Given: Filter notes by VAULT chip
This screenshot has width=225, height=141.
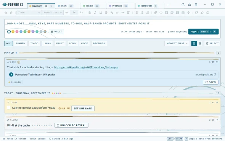Looking at the screenshot, I should pos(60,43).
